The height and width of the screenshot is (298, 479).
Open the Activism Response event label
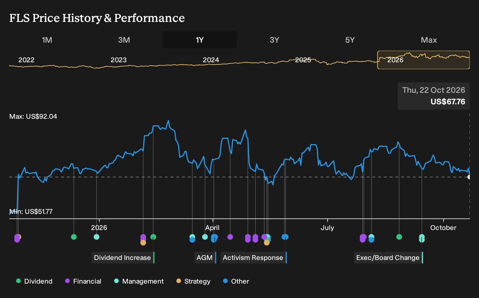pyautogui.click(x=254, y=258)
